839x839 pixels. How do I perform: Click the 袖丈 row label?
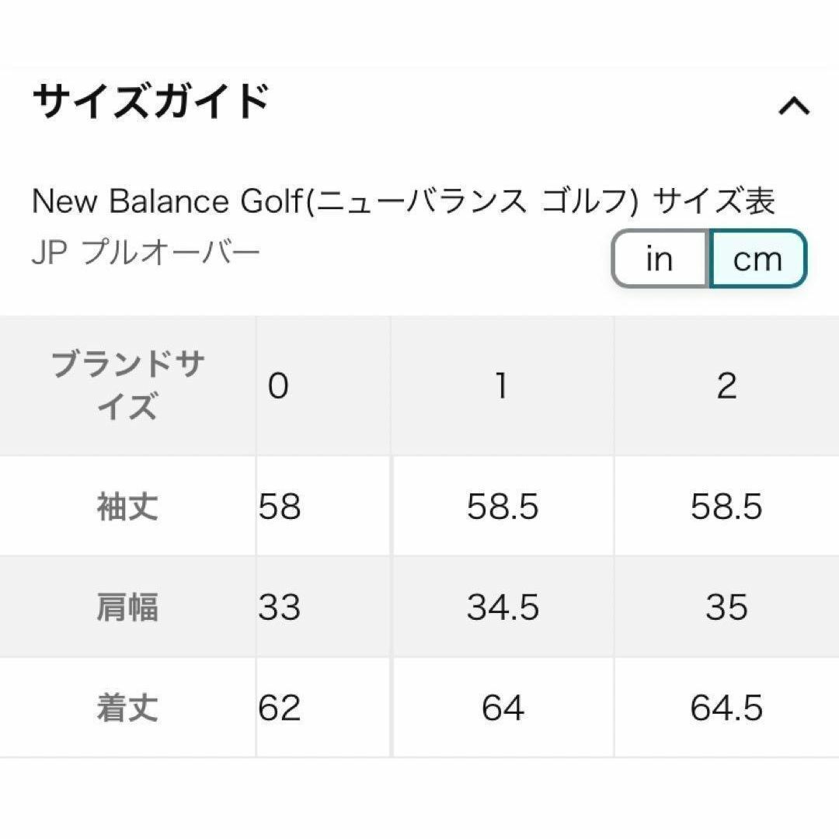(x=127, y=507)
